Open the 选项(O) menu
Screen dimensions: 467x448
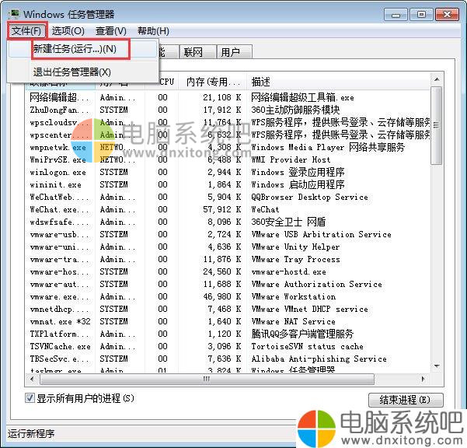(x=68, y=30)
